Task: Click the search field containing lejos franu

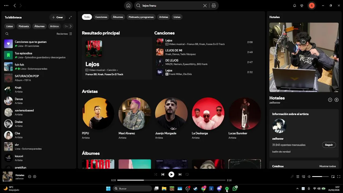Action: (x=171, y=6)
